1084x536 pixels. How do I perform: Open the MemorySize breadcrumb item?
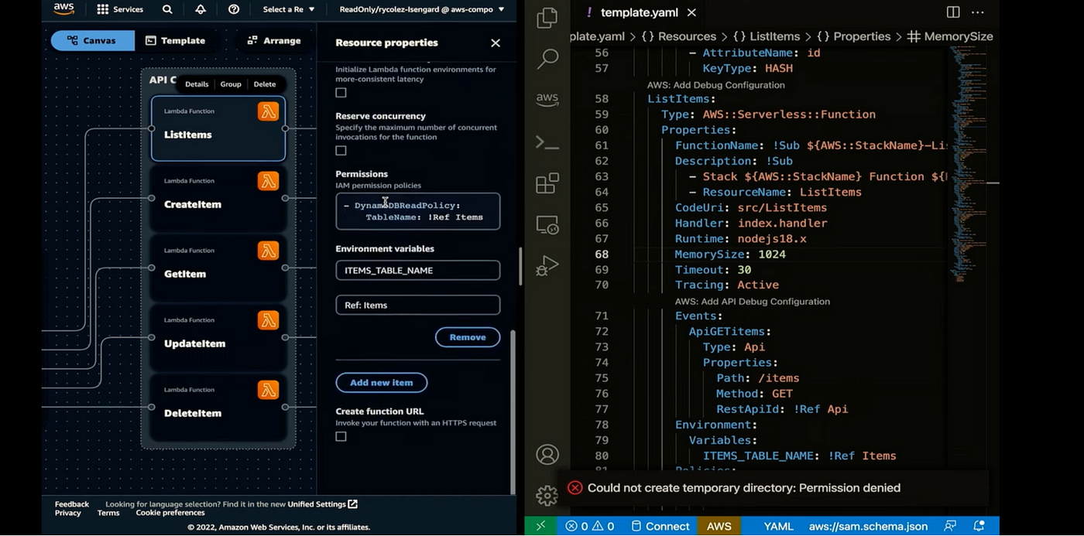950,36
